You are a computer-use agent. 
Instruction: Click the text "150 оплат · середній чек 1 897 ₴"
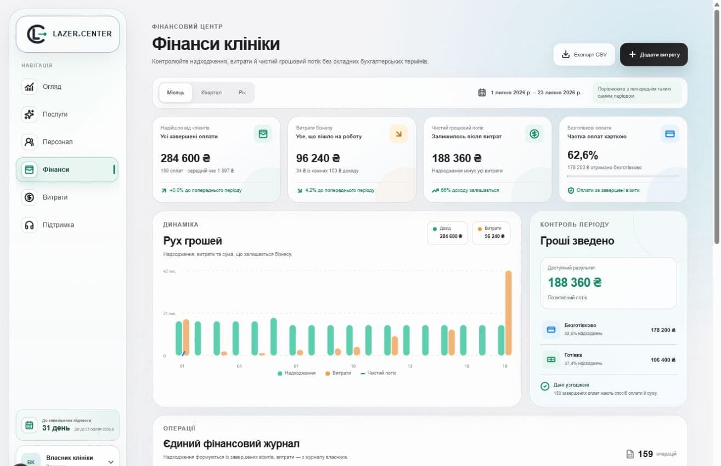(x=197, y=171)
